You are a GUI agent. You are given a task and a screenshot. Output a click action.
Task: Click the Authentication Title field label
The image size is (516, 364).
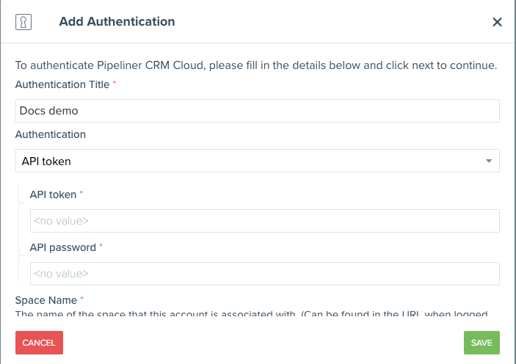pyautogui.click(x=62, y=84)
